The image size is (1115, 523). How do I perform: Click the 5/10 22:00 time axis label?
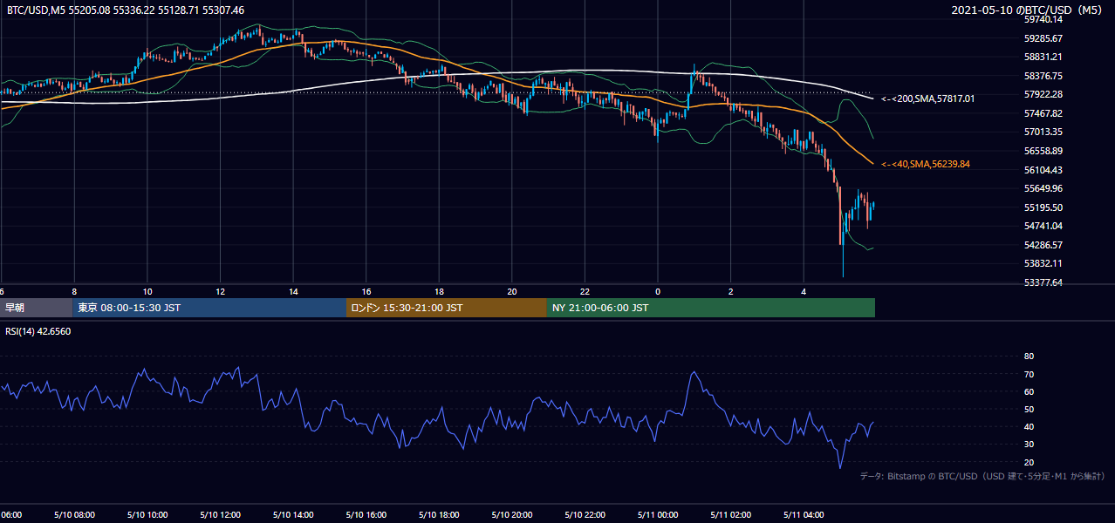point(584,515)
